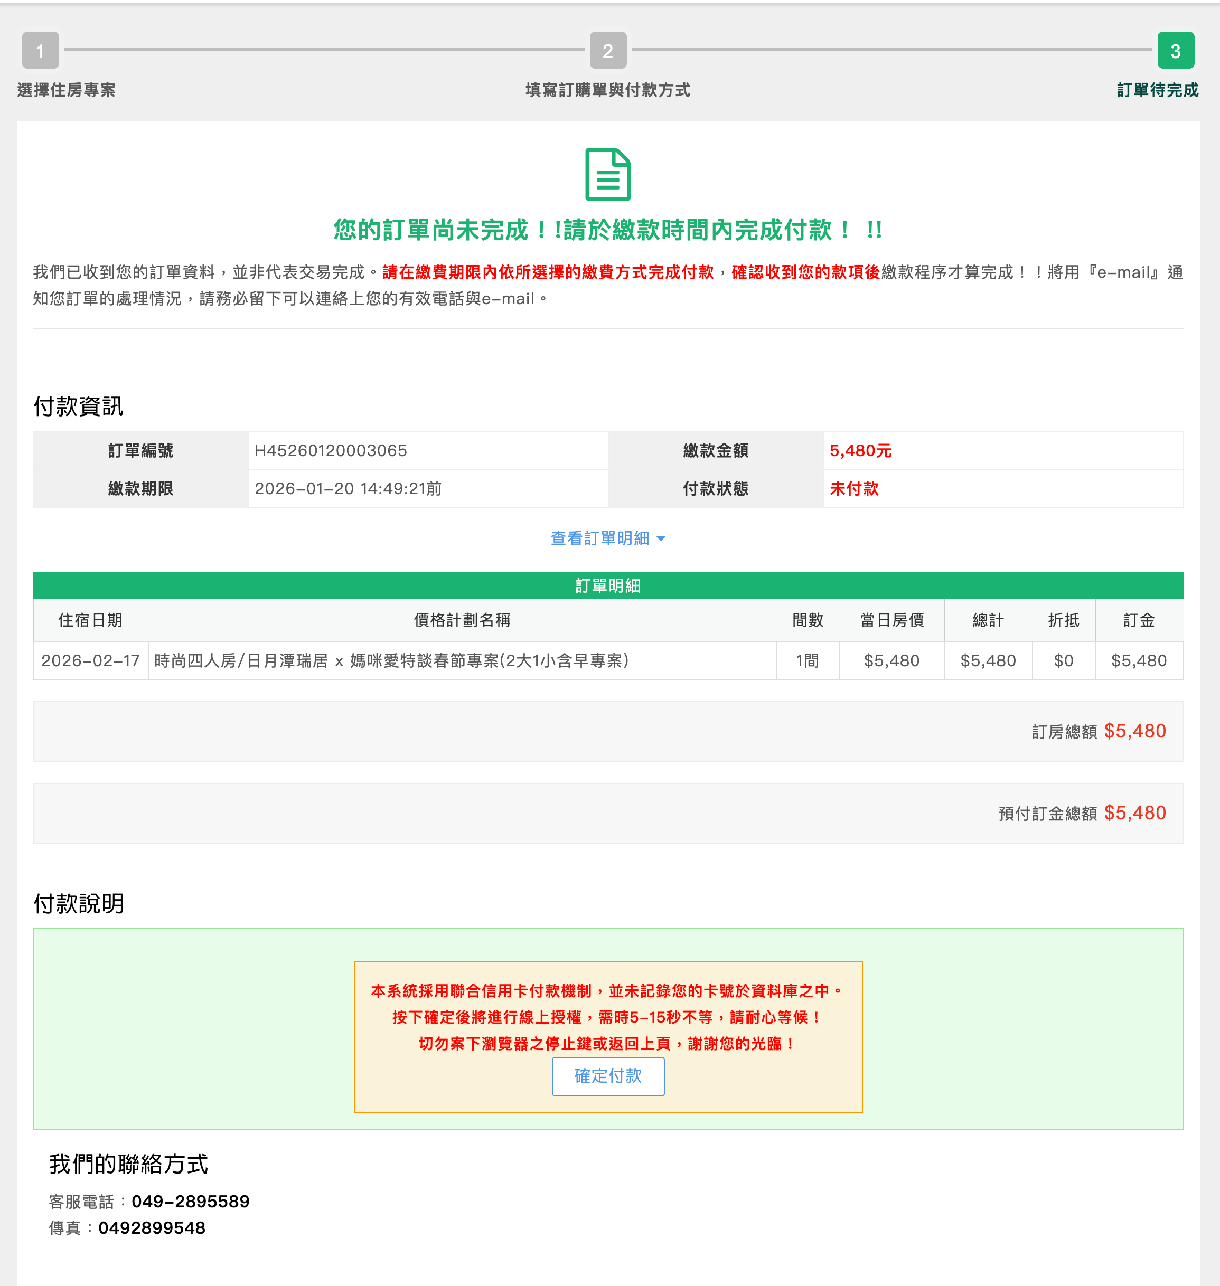Click the 未付款 payment status
The image size is (1220, 1286).
(x=854, y=488)
